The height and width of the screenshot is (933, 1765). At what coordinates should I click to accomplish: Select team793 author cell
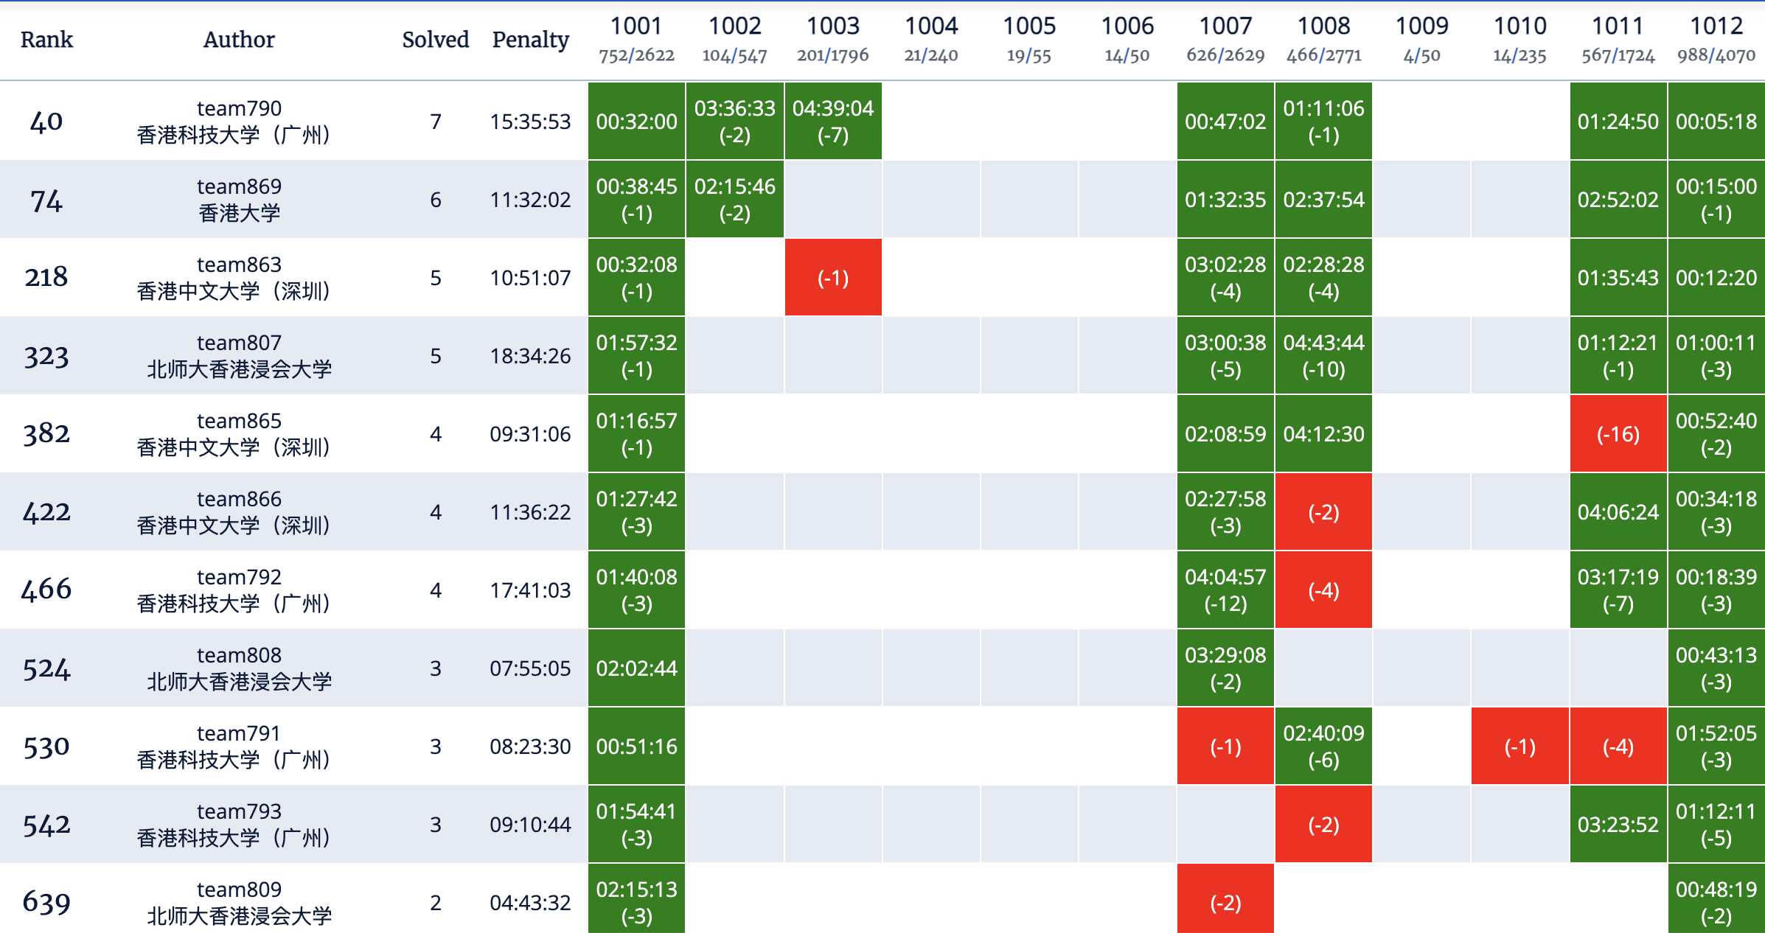[x=239, y=824]
